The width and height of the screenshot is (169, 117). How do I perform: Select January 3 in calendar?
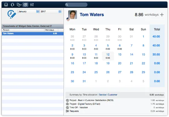84,47
